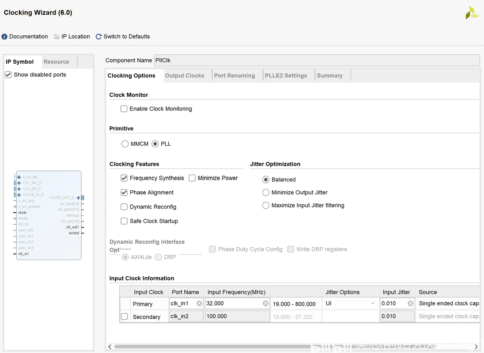Click the Switch to Defaults refresh icon
The height and width of the screenshot is (353, 484).
tap(99, 37)
